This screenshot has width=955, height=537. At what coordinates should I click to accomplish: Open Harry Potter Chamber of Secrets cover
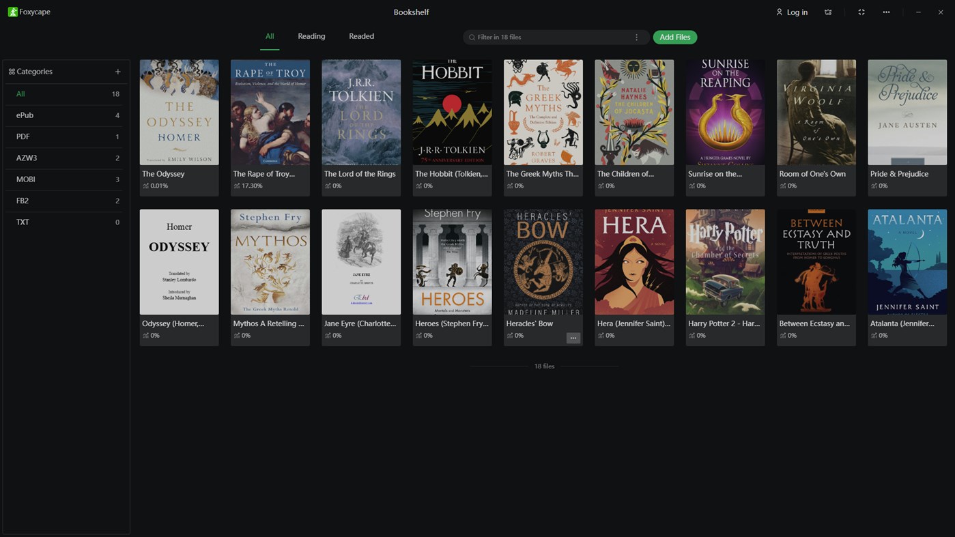[x=726, y=262]
